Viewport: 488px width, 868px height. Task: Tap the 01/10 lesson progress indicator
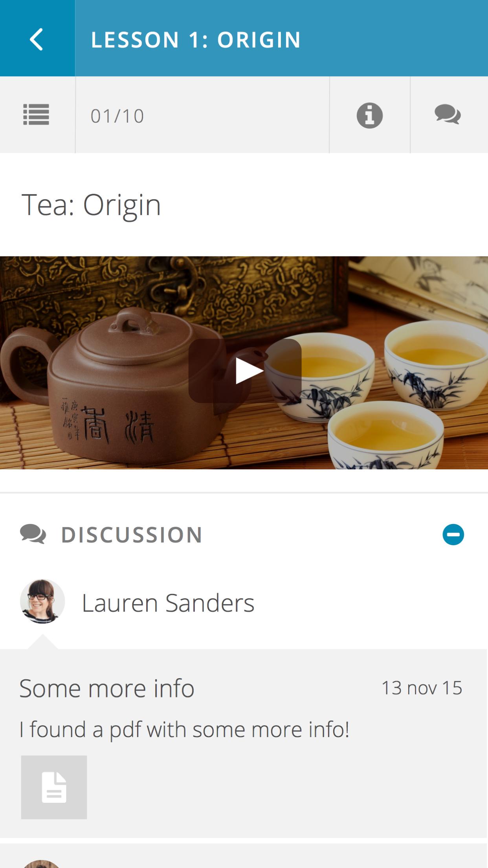tap(117, 116)
